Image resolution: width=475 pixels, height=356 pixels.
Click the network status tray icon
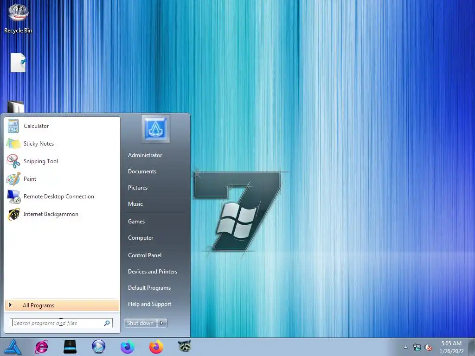pos(417,348)
